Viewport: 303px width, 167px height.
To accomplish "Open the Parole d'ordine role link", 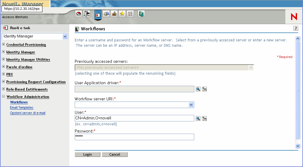I will pos(19,67).
